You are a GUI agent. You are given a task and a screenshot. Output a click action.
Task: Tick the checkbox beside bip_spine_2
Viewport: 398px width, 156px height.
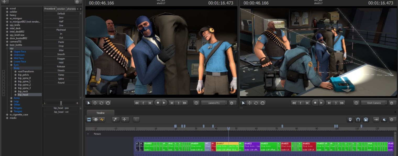(3, 85)
